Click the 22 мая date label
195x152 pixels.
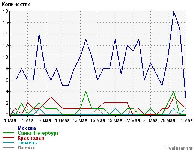[133, 120]
